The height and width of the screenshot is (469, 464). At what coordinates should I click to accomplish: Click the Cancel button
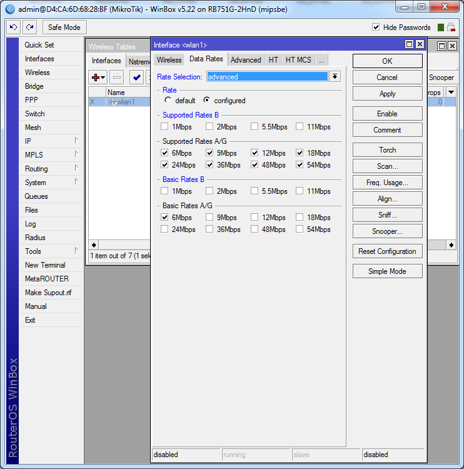tap(388, 78)
